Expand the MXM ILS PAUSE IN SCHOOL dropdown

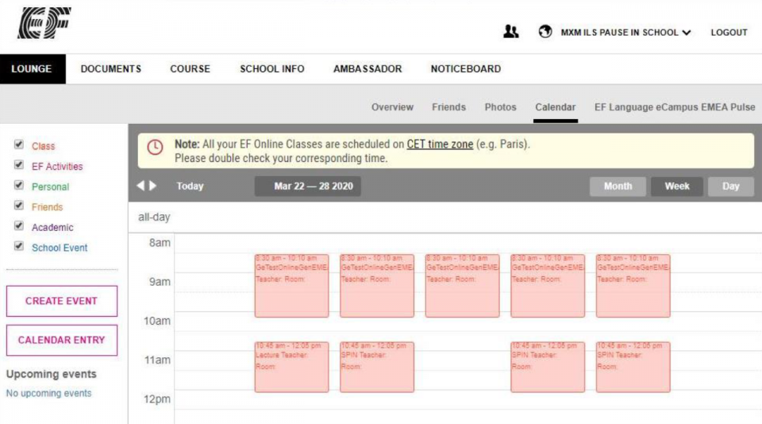(x=626, y=33)
